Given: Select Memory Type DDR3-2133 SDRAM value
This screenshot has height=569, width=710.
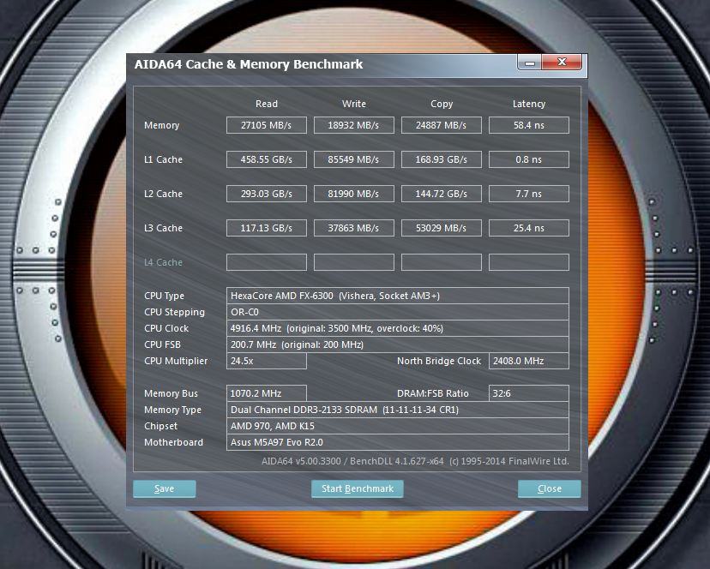Looking at the screenshot, I should tap(398, 410).
